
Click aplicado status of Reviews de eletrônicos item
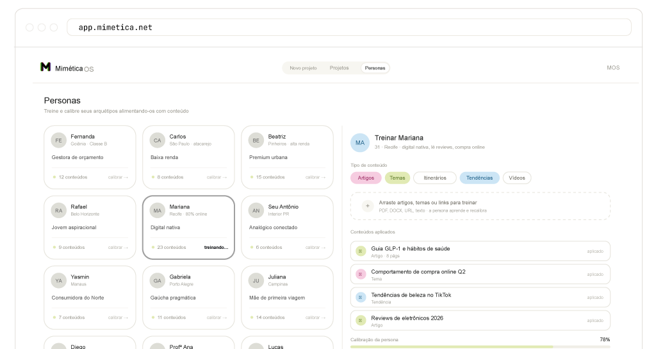click(x=595, y=321)
